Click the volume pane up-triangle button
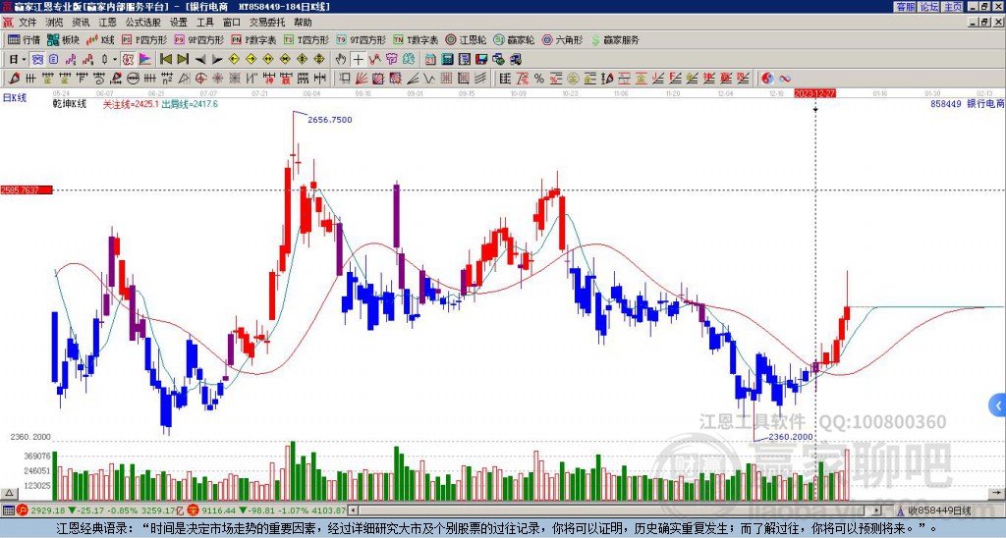 9,494
